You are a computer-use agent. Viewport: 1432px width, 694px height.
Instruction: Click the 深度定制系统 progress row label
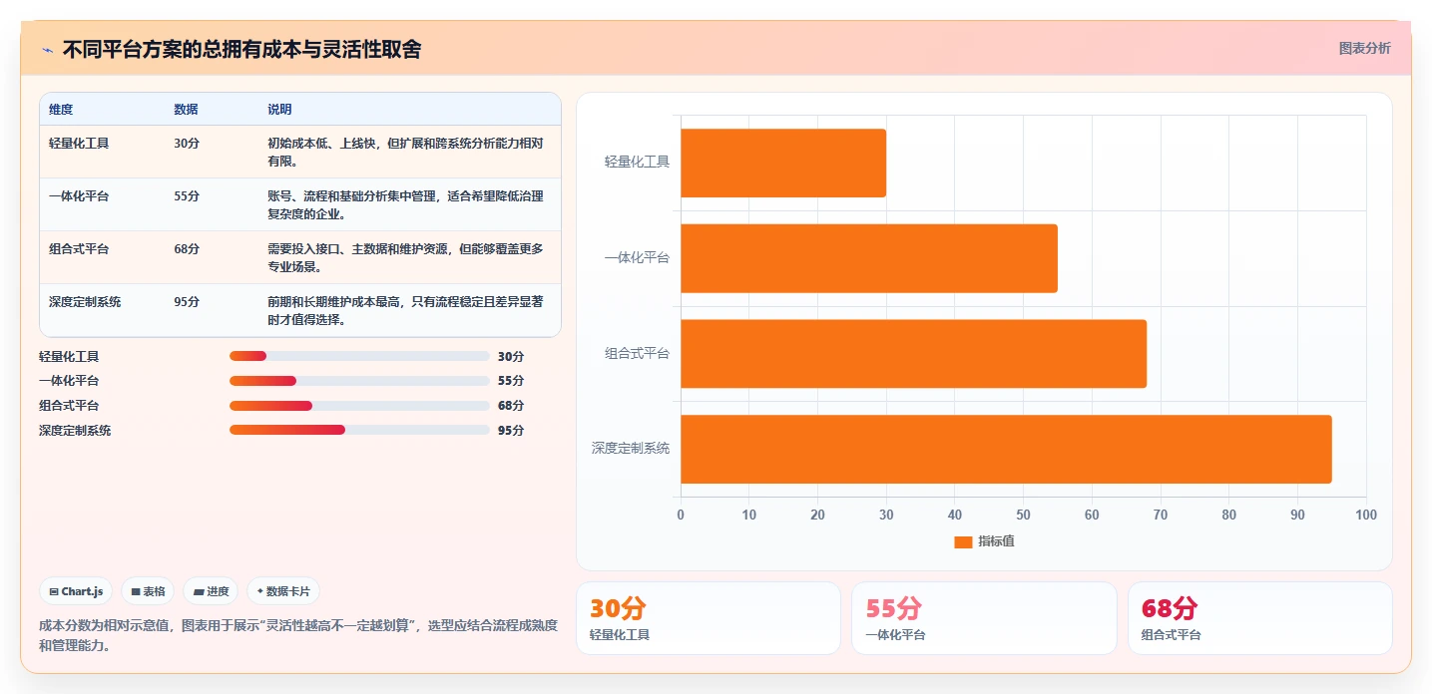pos(75,430)
